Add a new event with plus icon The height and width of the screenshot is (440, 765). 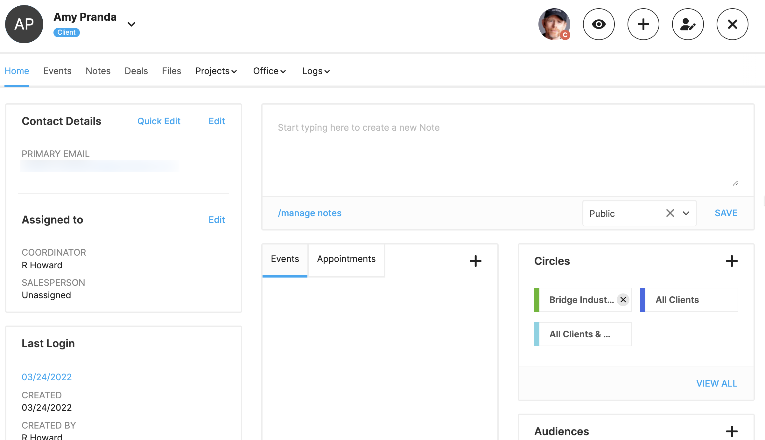point(475,261)
